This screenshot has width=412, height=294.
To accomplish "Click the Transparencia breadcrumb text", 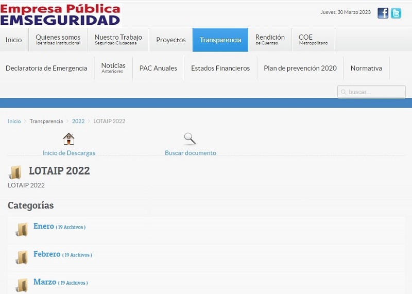I will click(x=46, y=121).
